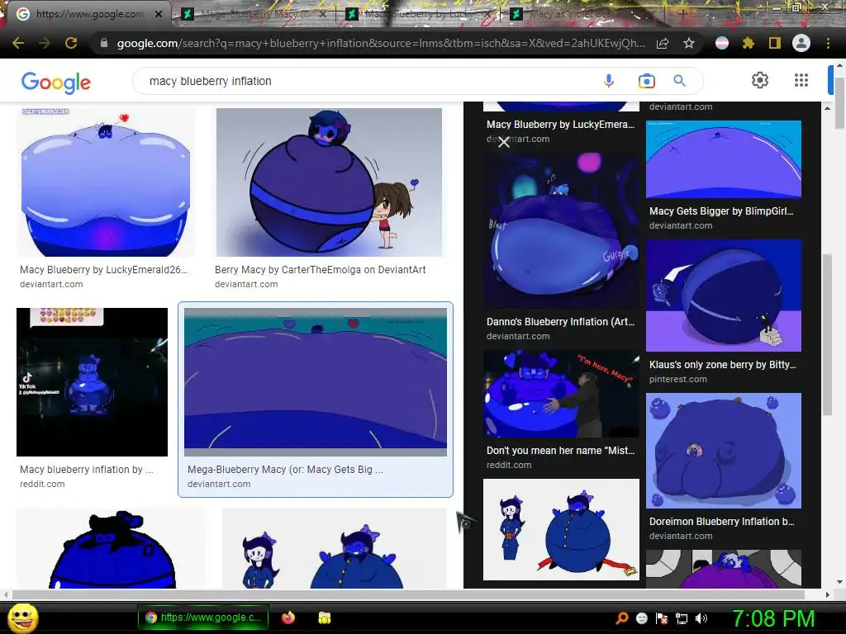This screenshot has height=634, width=846.
Task: Click the Chrome taskbar button 'https://www.google.c...'
Action: click(204, 617)
